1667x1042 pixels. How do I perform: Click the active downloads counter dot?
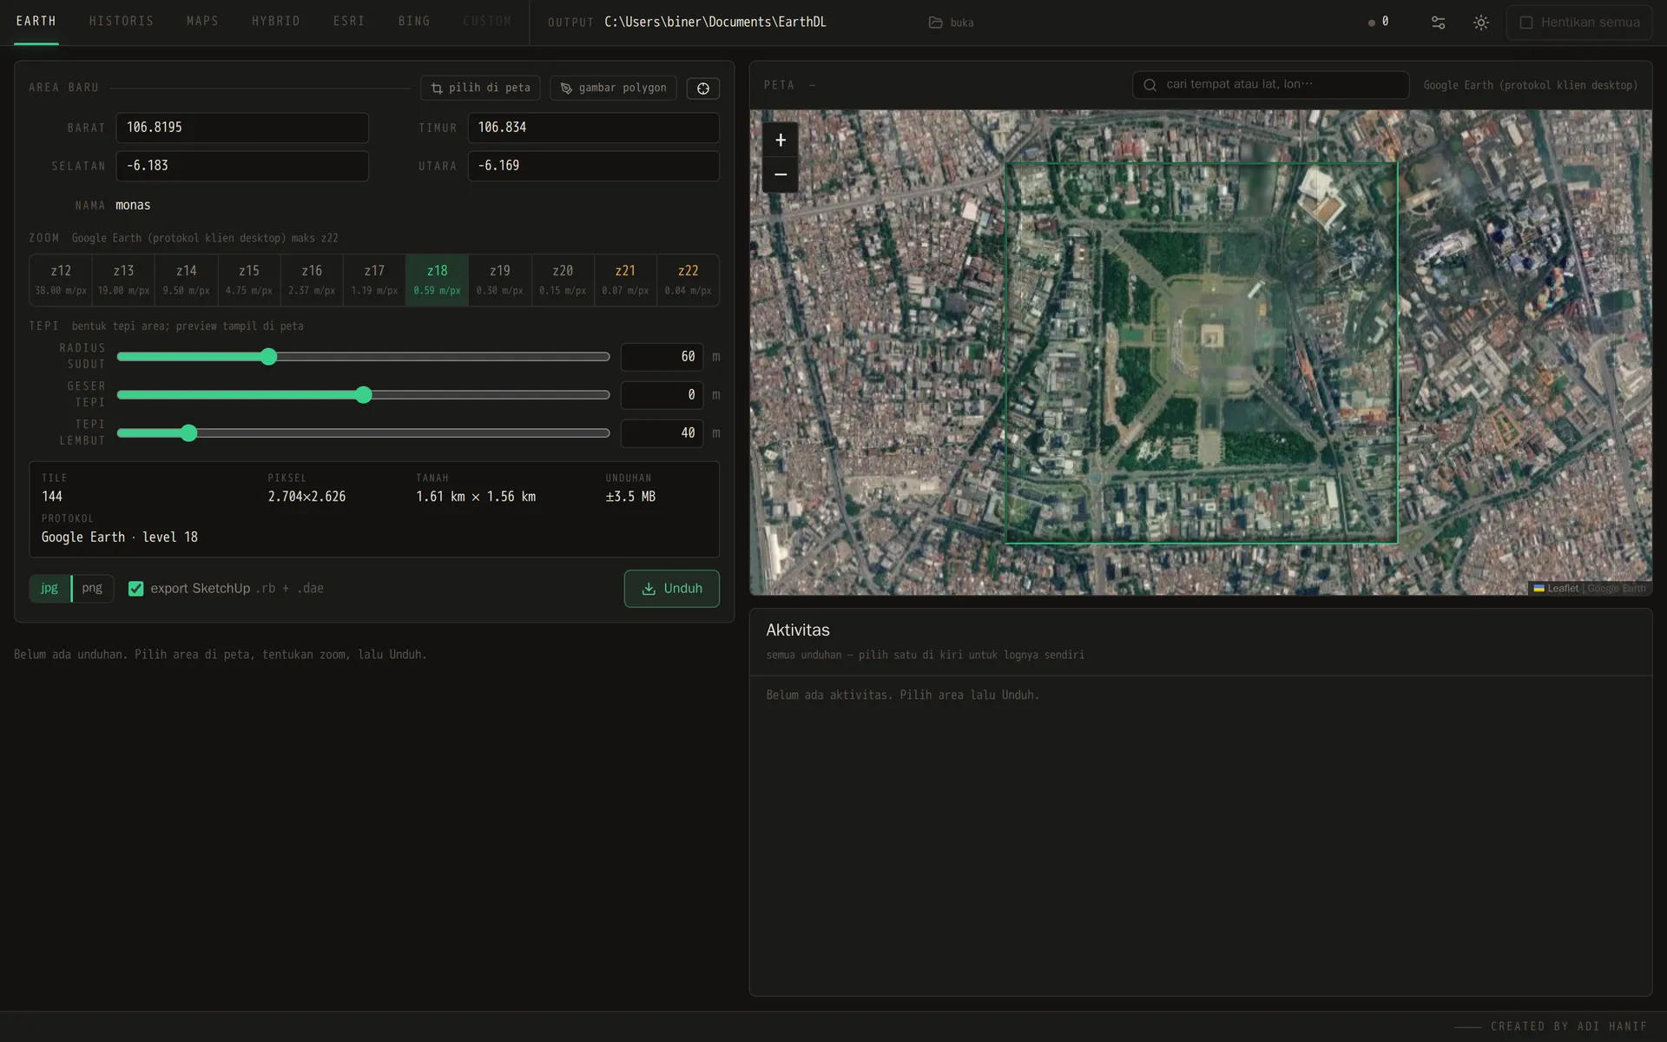click(x=1371, y=23)
